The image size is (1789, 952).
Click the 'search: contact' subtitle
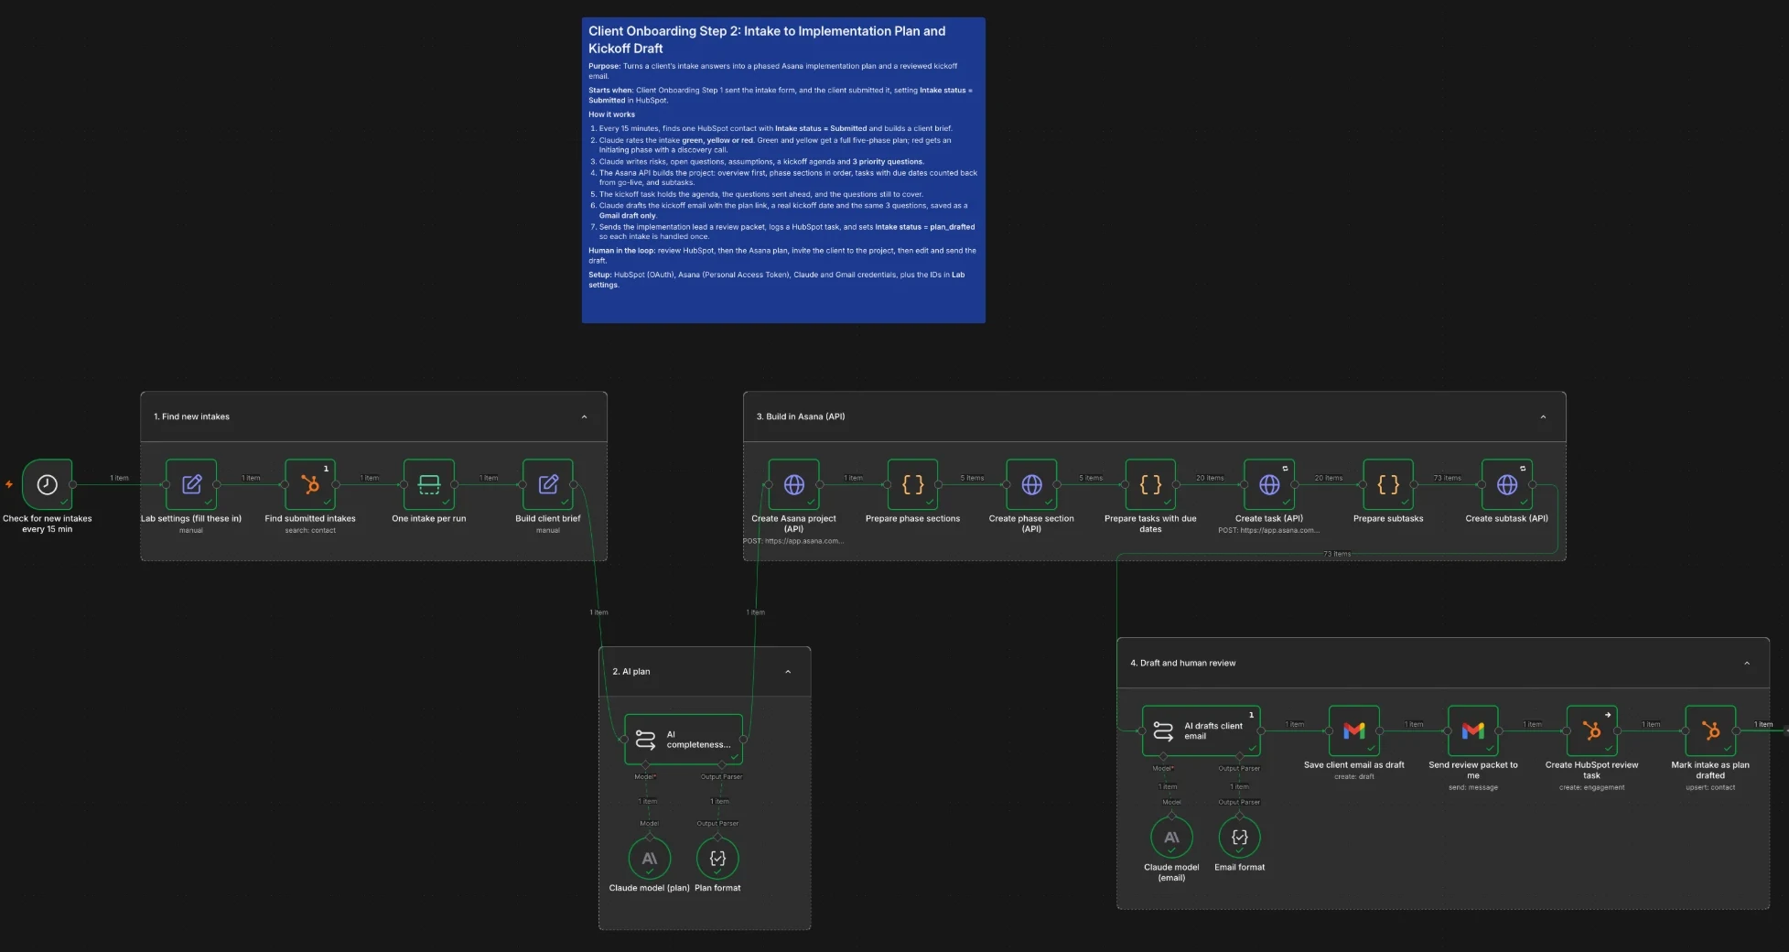pyautogui.click(x=310, y=531)
